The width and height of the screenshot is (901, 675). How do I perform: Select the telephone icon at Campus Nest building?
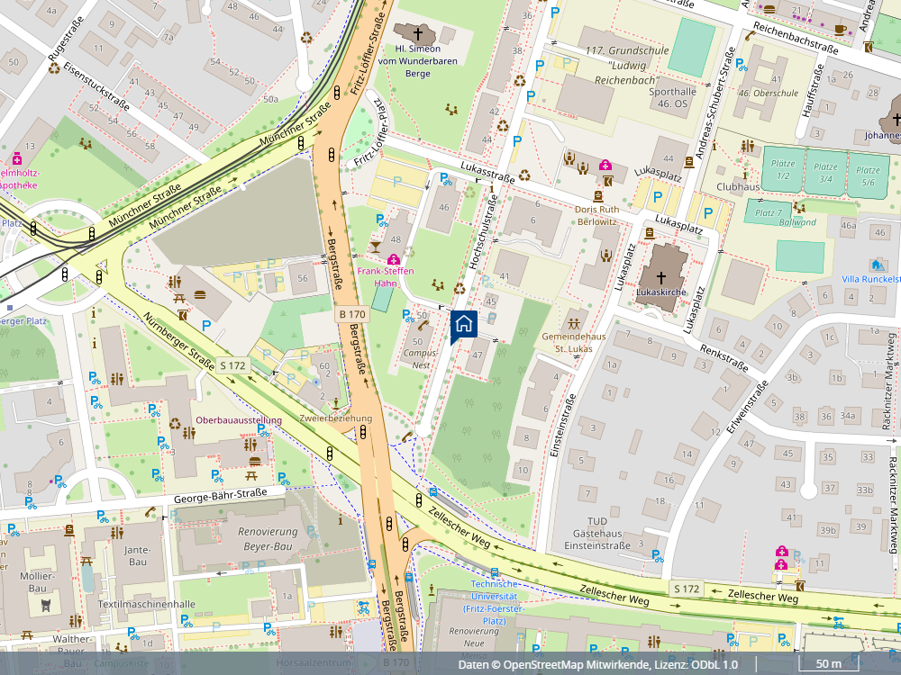click(x=423, y=325)
